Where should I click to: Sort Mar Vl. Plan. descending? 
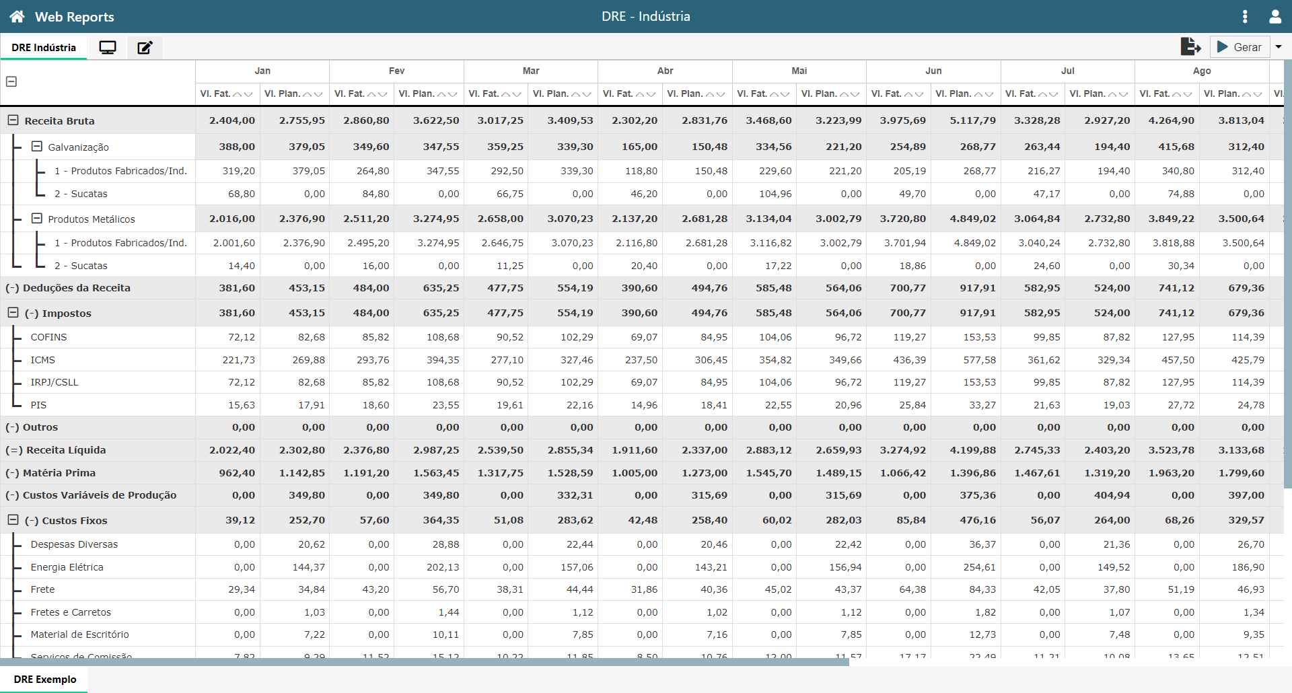(x=587, y=94)
